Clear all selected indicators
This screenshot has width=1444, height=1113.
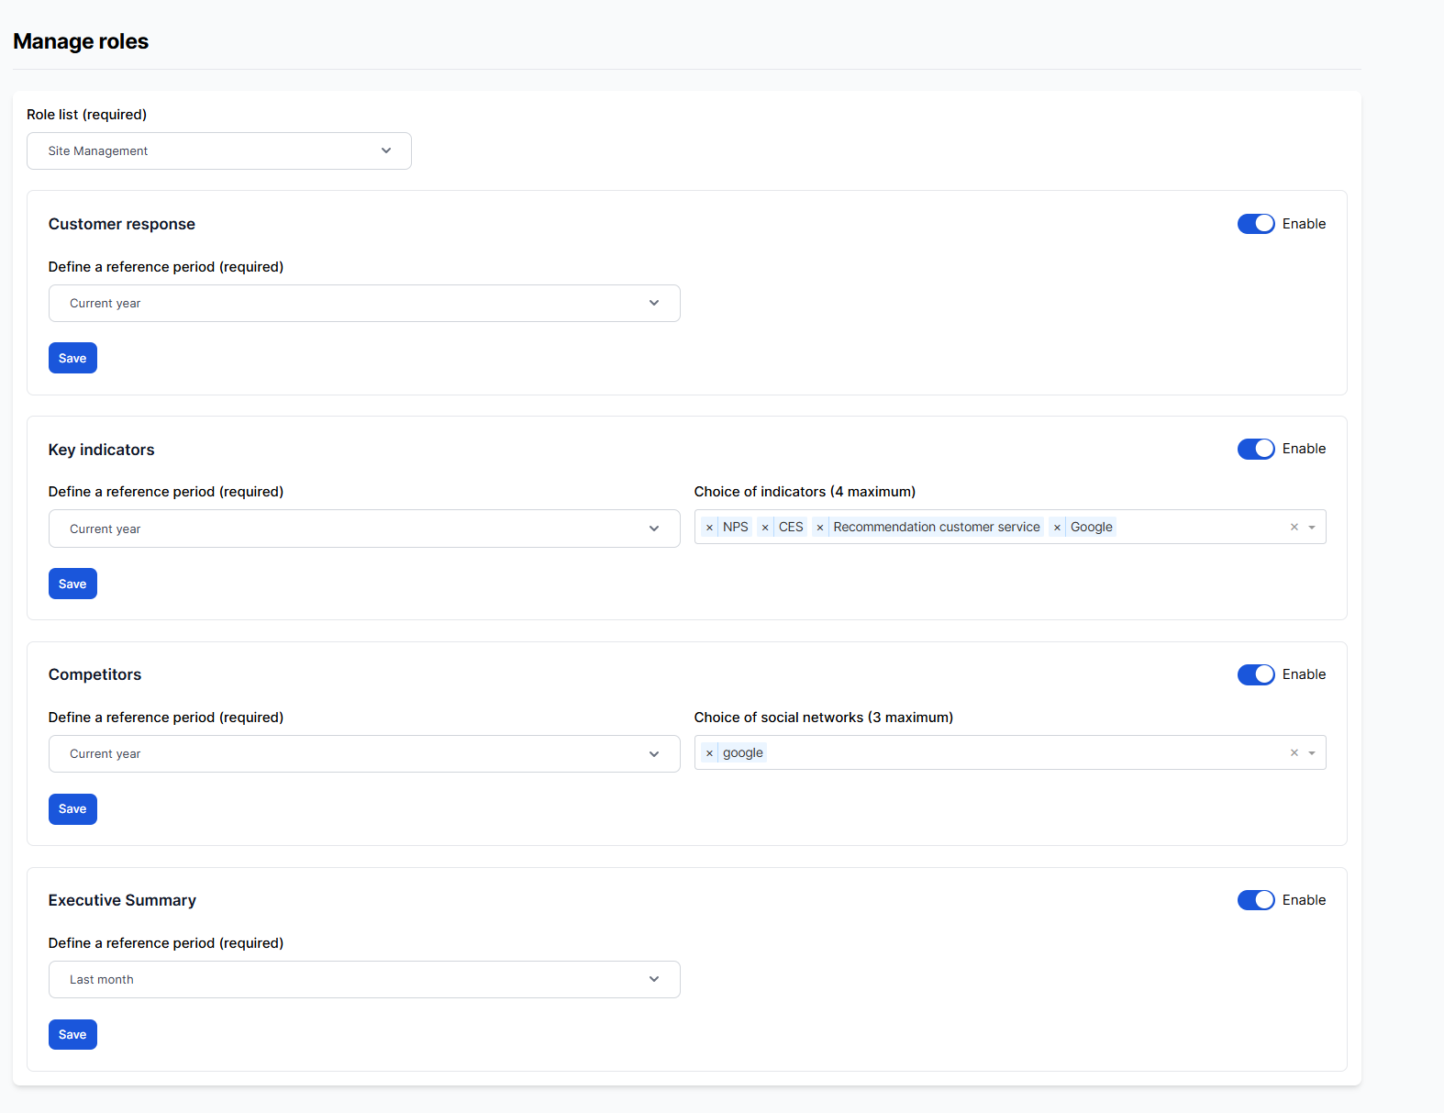tap(1294, 527)
